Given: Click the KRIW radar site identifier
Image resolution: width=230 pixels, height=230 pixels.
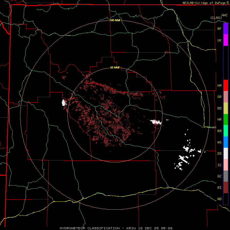Looking at the screenshot, I should point(131,228).
